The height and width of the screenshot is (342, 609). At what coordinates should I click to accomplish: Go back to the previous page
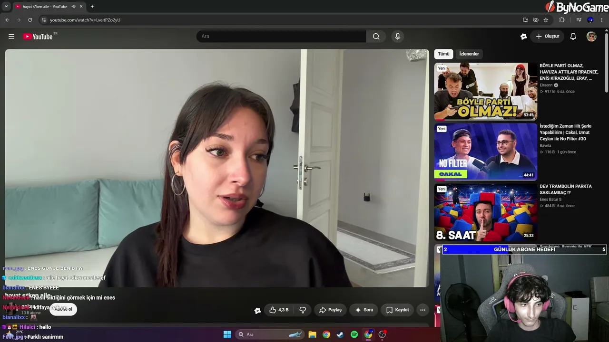point(7,20)
